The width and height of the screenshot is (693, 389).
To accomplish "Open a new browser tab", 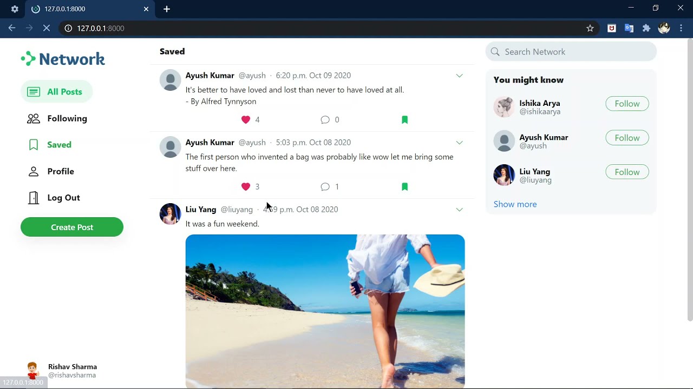I will coord(167,9).
